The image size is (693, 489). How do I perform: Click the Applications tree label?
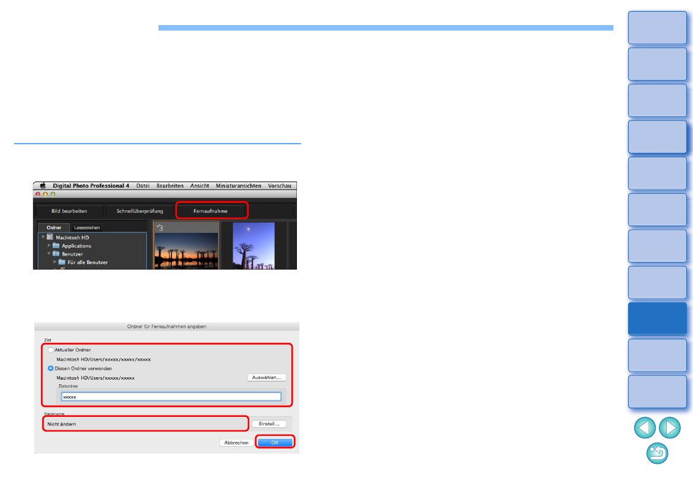pos(77,246)
